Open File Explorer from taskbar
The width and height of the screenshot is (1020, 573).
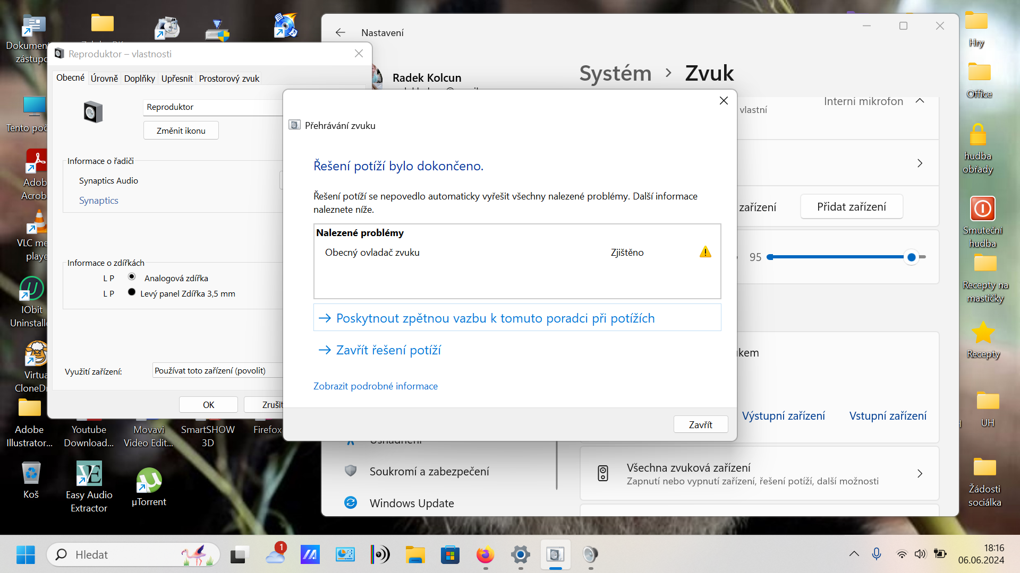pos(415,555)
